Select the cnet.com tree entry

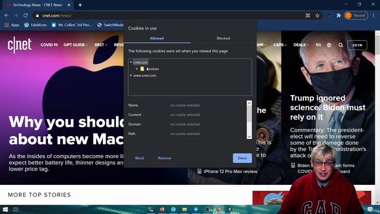pos(140,62)
